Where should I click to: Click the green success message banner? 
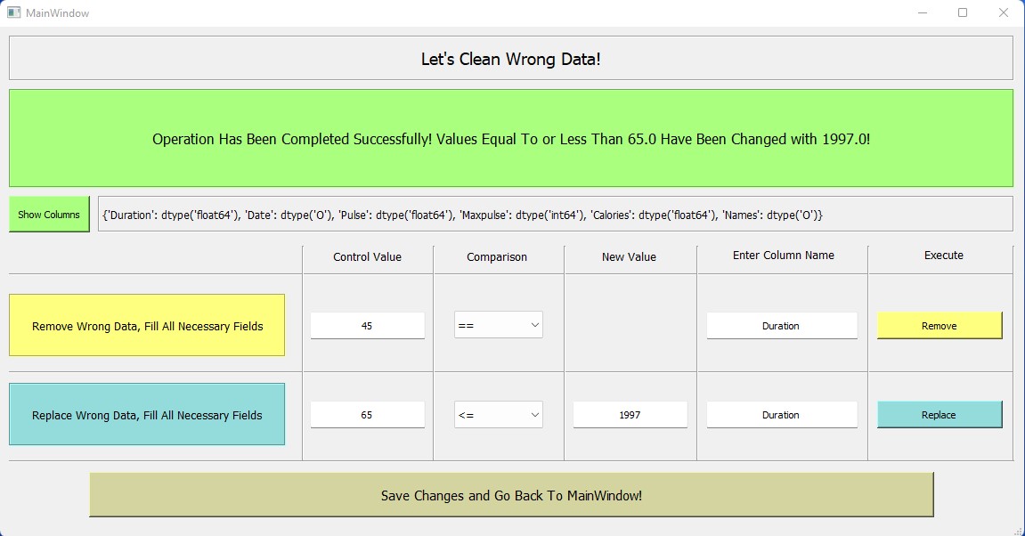coord(511,138)
